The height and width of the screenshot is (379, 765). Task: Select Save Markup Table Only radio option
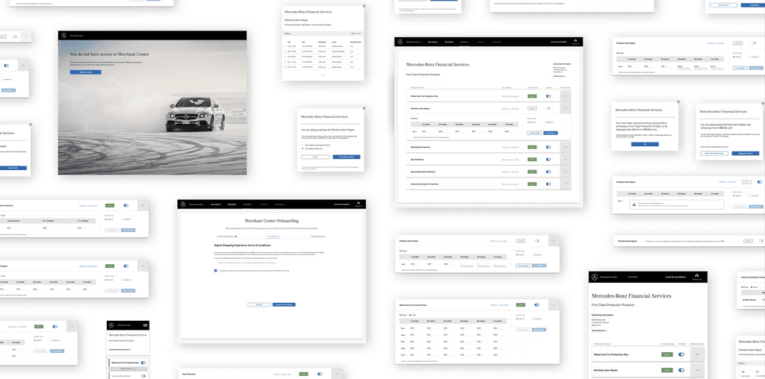pyautogui.click(x=303, y=148)
